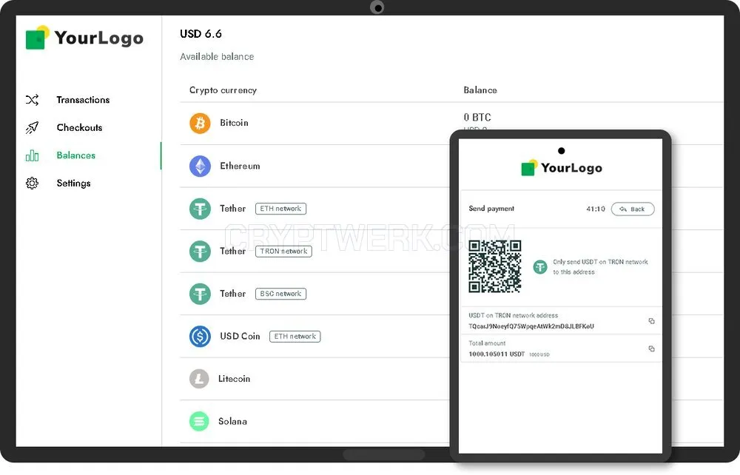Click the ETH network tag beside USD Coin
This screenshot has width=740, height=475.
295,337
